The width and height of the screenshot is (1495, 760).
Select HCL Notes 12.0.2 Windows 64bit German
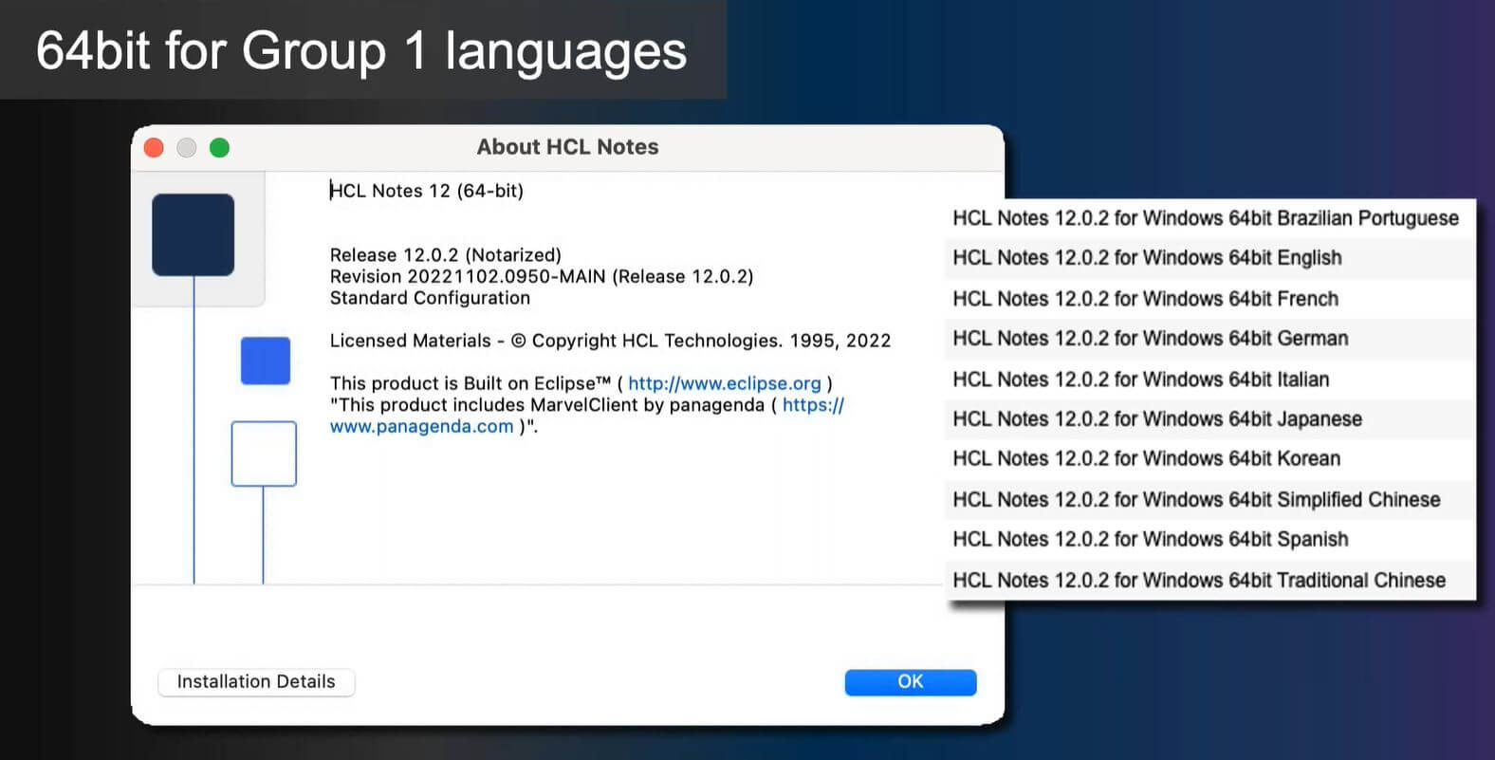pos(1209,339)
